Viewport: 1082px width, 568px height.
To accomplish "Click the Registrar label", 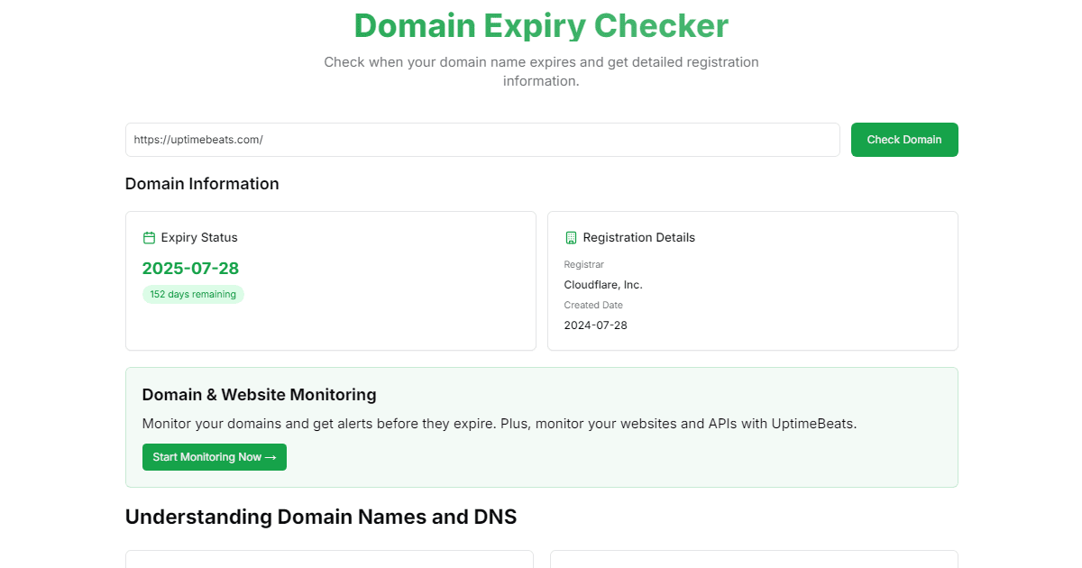I will (x=583, y=264).
